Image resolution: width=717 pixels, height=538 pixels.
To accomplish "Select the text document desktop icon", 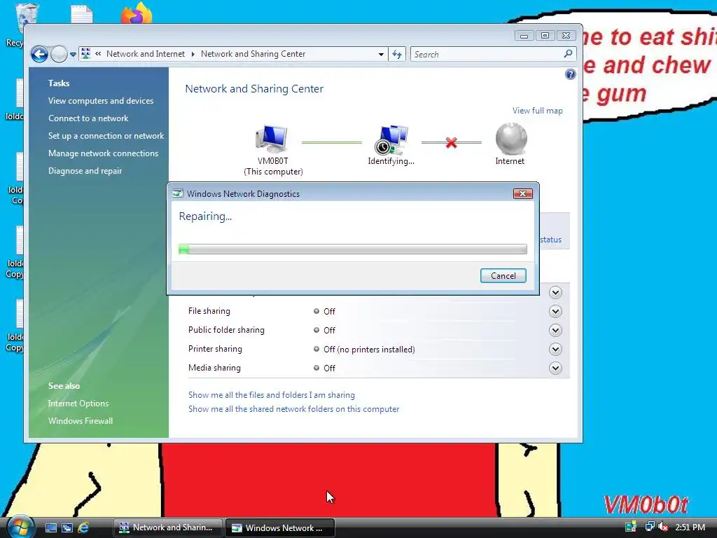I will click(82, 14).
